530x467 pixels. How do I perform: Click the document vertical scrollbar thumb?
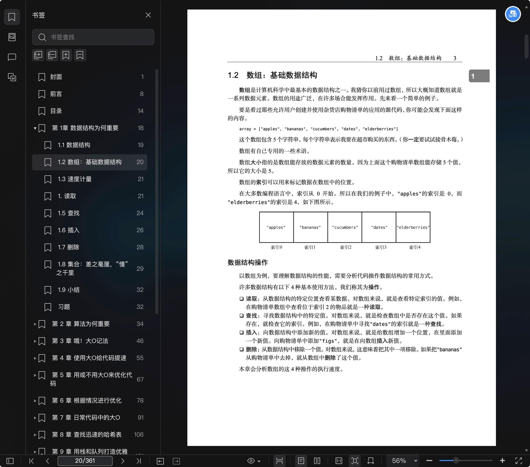526,47
